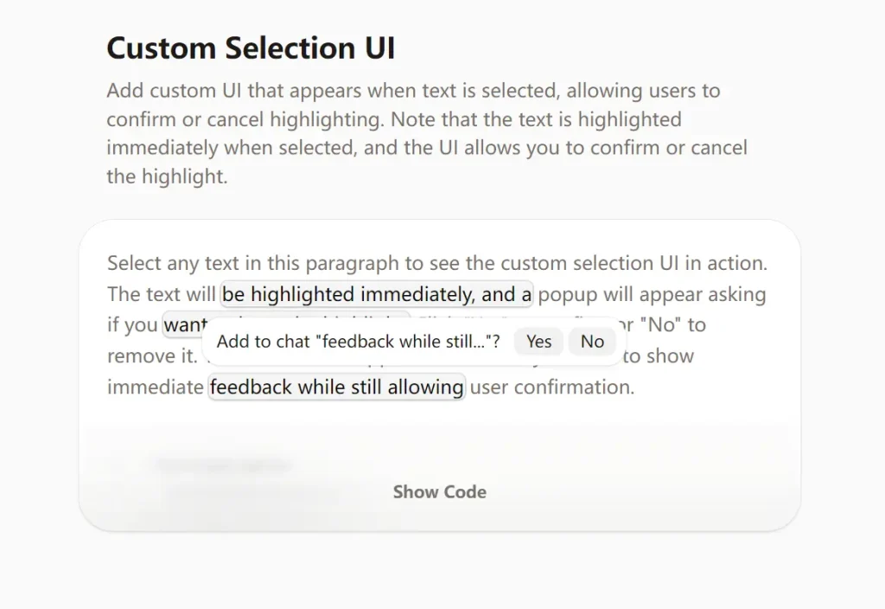Click the word "Select" starting the demo paragraph
Screen dimensions: 885x609
134,263
